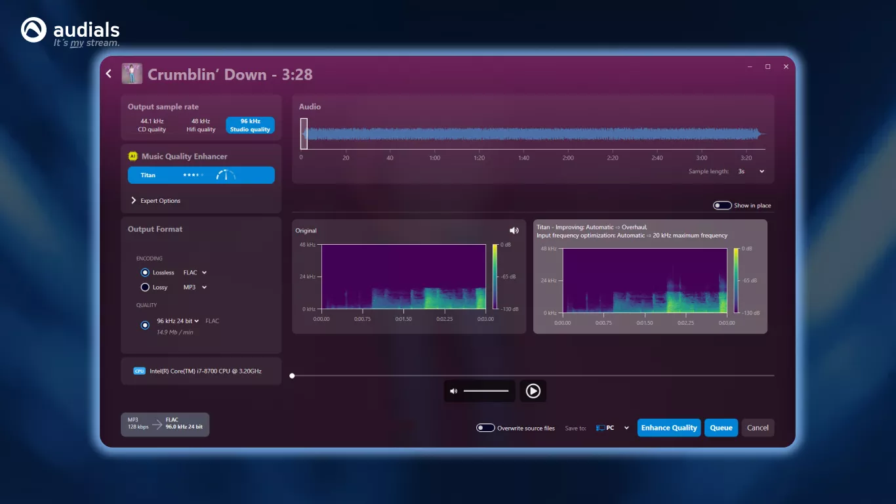Click the volume speaker icon near slider
The height and width of the screenshot is (504, 896).
pos(453,391)
